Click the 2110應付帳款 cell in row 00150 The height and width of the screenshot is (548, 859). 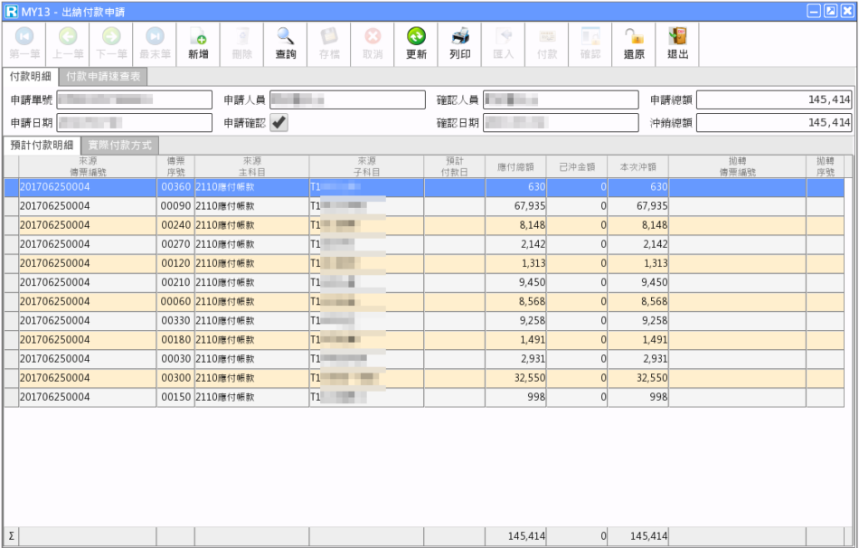pos(252,397)
